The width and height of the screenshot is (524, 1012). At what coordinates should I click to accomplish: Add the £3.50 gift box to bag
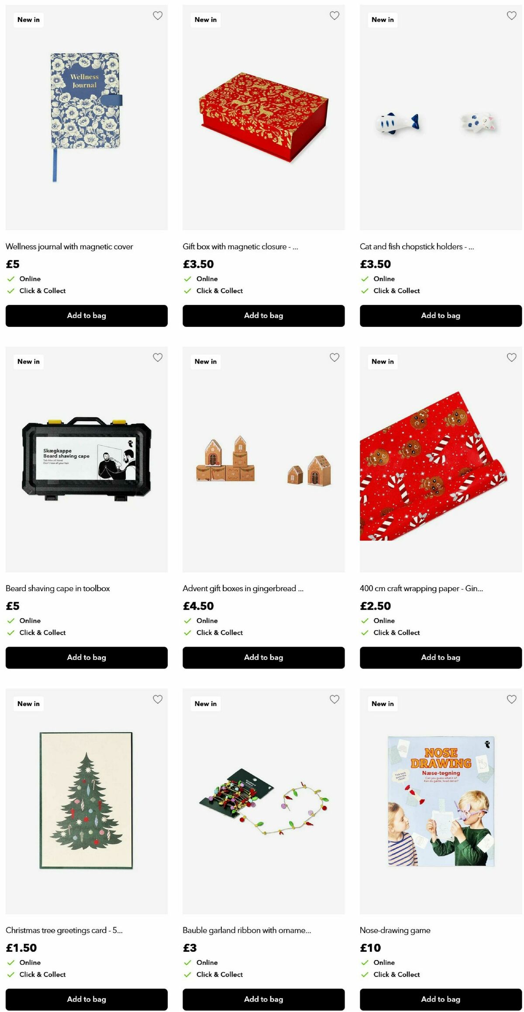264,315
